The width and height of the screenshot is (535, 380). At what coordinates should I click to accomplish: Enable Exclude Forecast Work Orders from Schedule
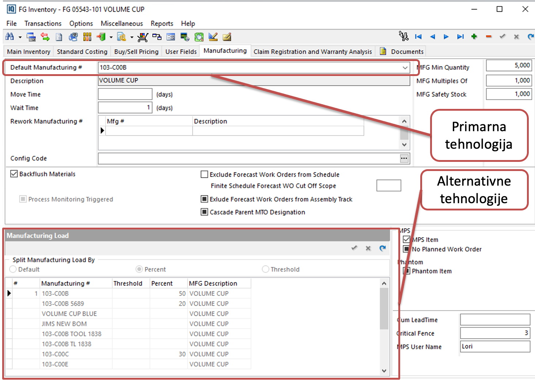(x=205, y=175)
